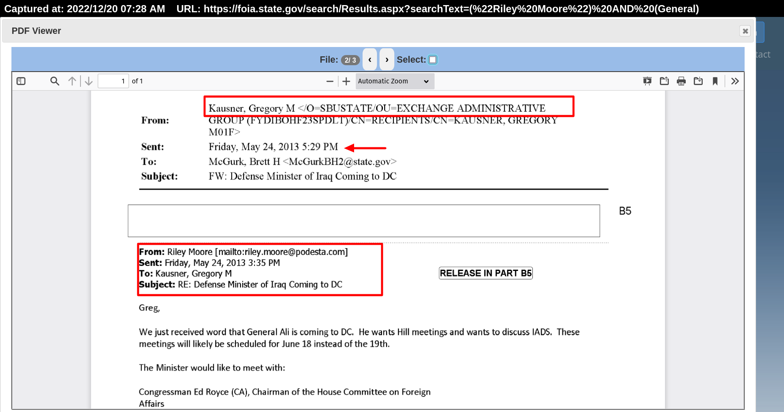Zoom out with minus button

point(330,81)
